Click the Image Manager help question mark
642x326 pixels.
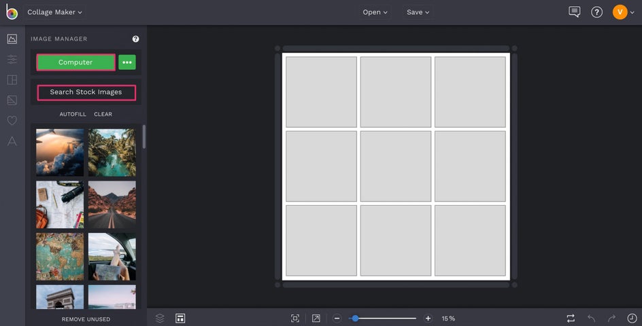coord(135,39)
